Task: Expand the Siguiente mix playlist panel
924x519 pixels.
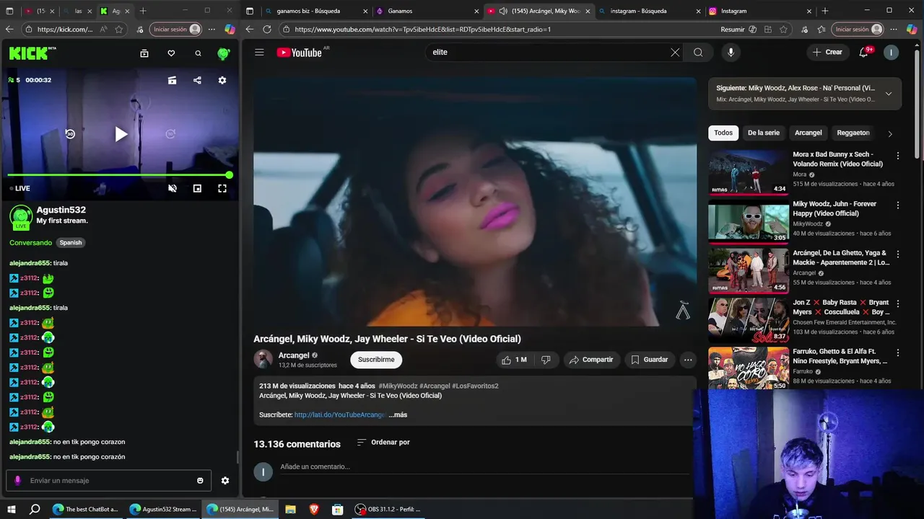Action: point(889,94)
